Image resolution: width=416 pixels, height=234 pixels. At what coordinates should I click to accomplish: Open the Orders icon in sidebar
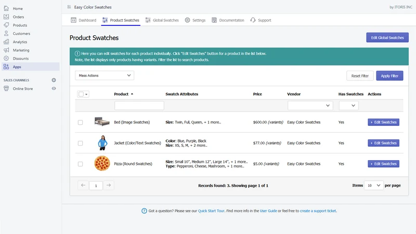point(6,17)
